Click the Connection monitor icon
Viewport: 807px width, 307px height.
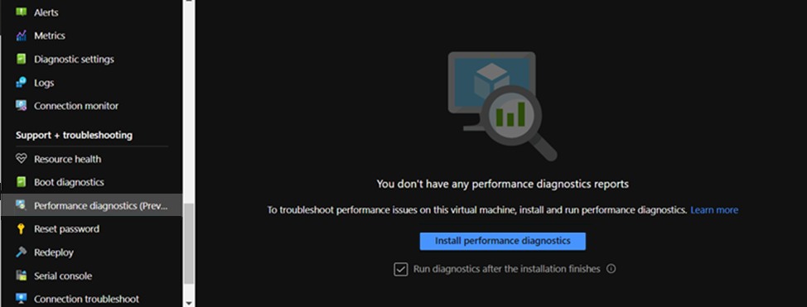coord(21,105)
